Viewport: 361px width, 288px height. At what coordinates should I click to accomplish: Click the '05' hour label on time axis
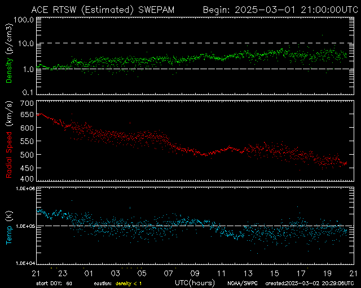(142, 273)
